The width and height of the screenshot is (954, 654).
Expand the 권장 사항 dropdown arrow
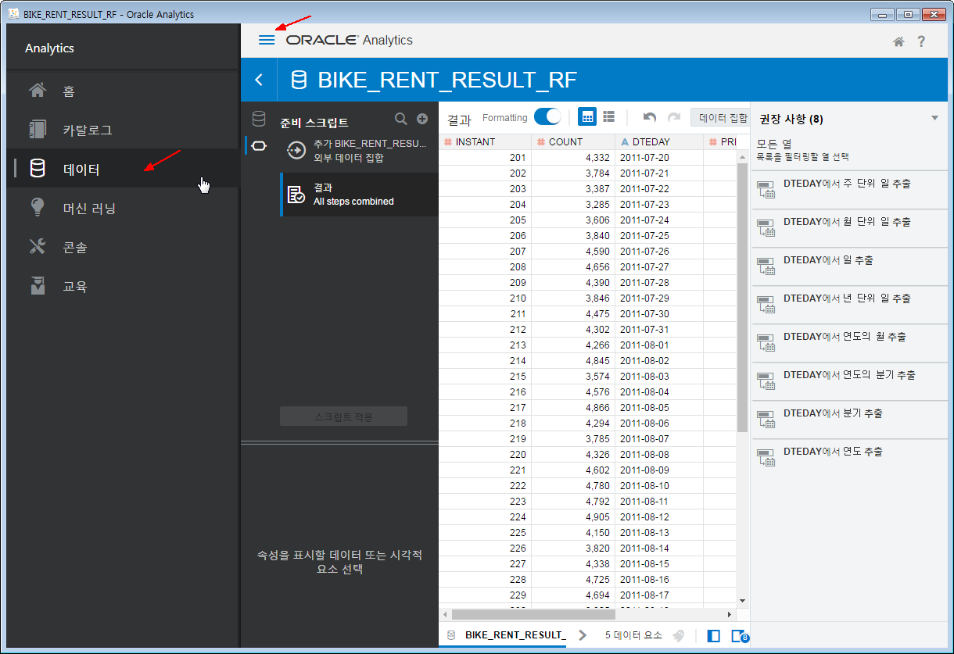(934, 119)
